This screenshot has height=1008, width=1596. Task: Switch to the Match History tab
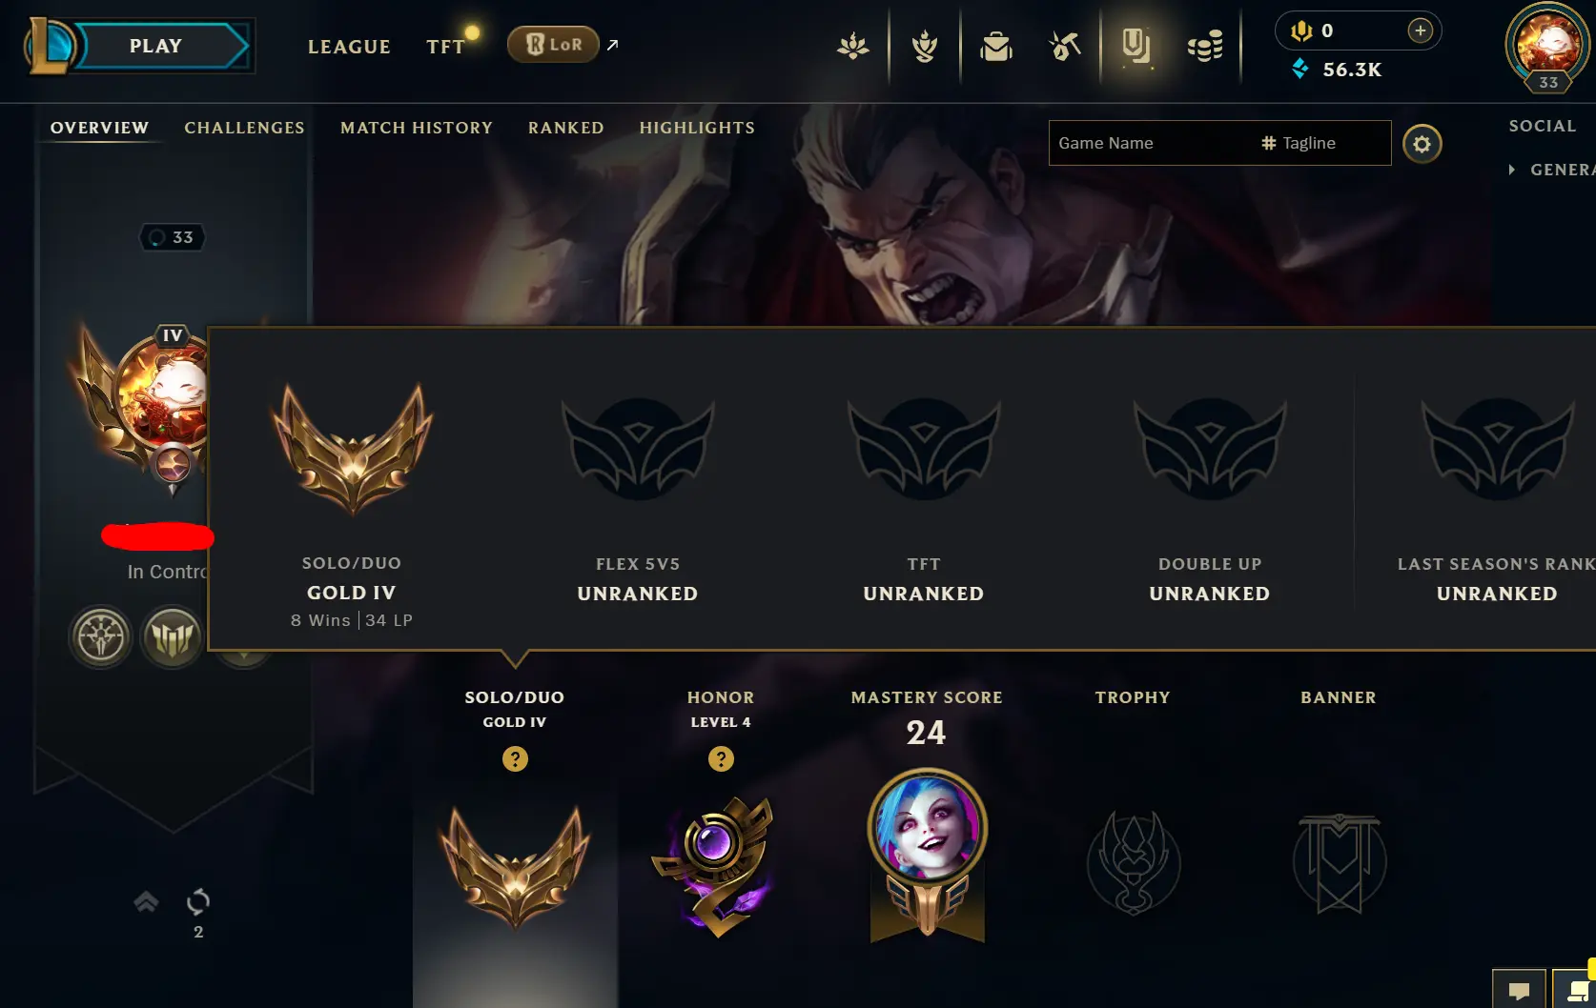tap(417, 128)
